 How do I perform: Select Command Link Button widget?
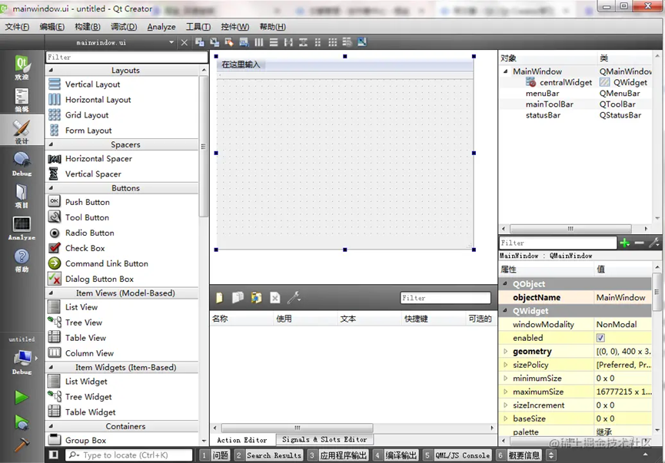coord(106,263)
